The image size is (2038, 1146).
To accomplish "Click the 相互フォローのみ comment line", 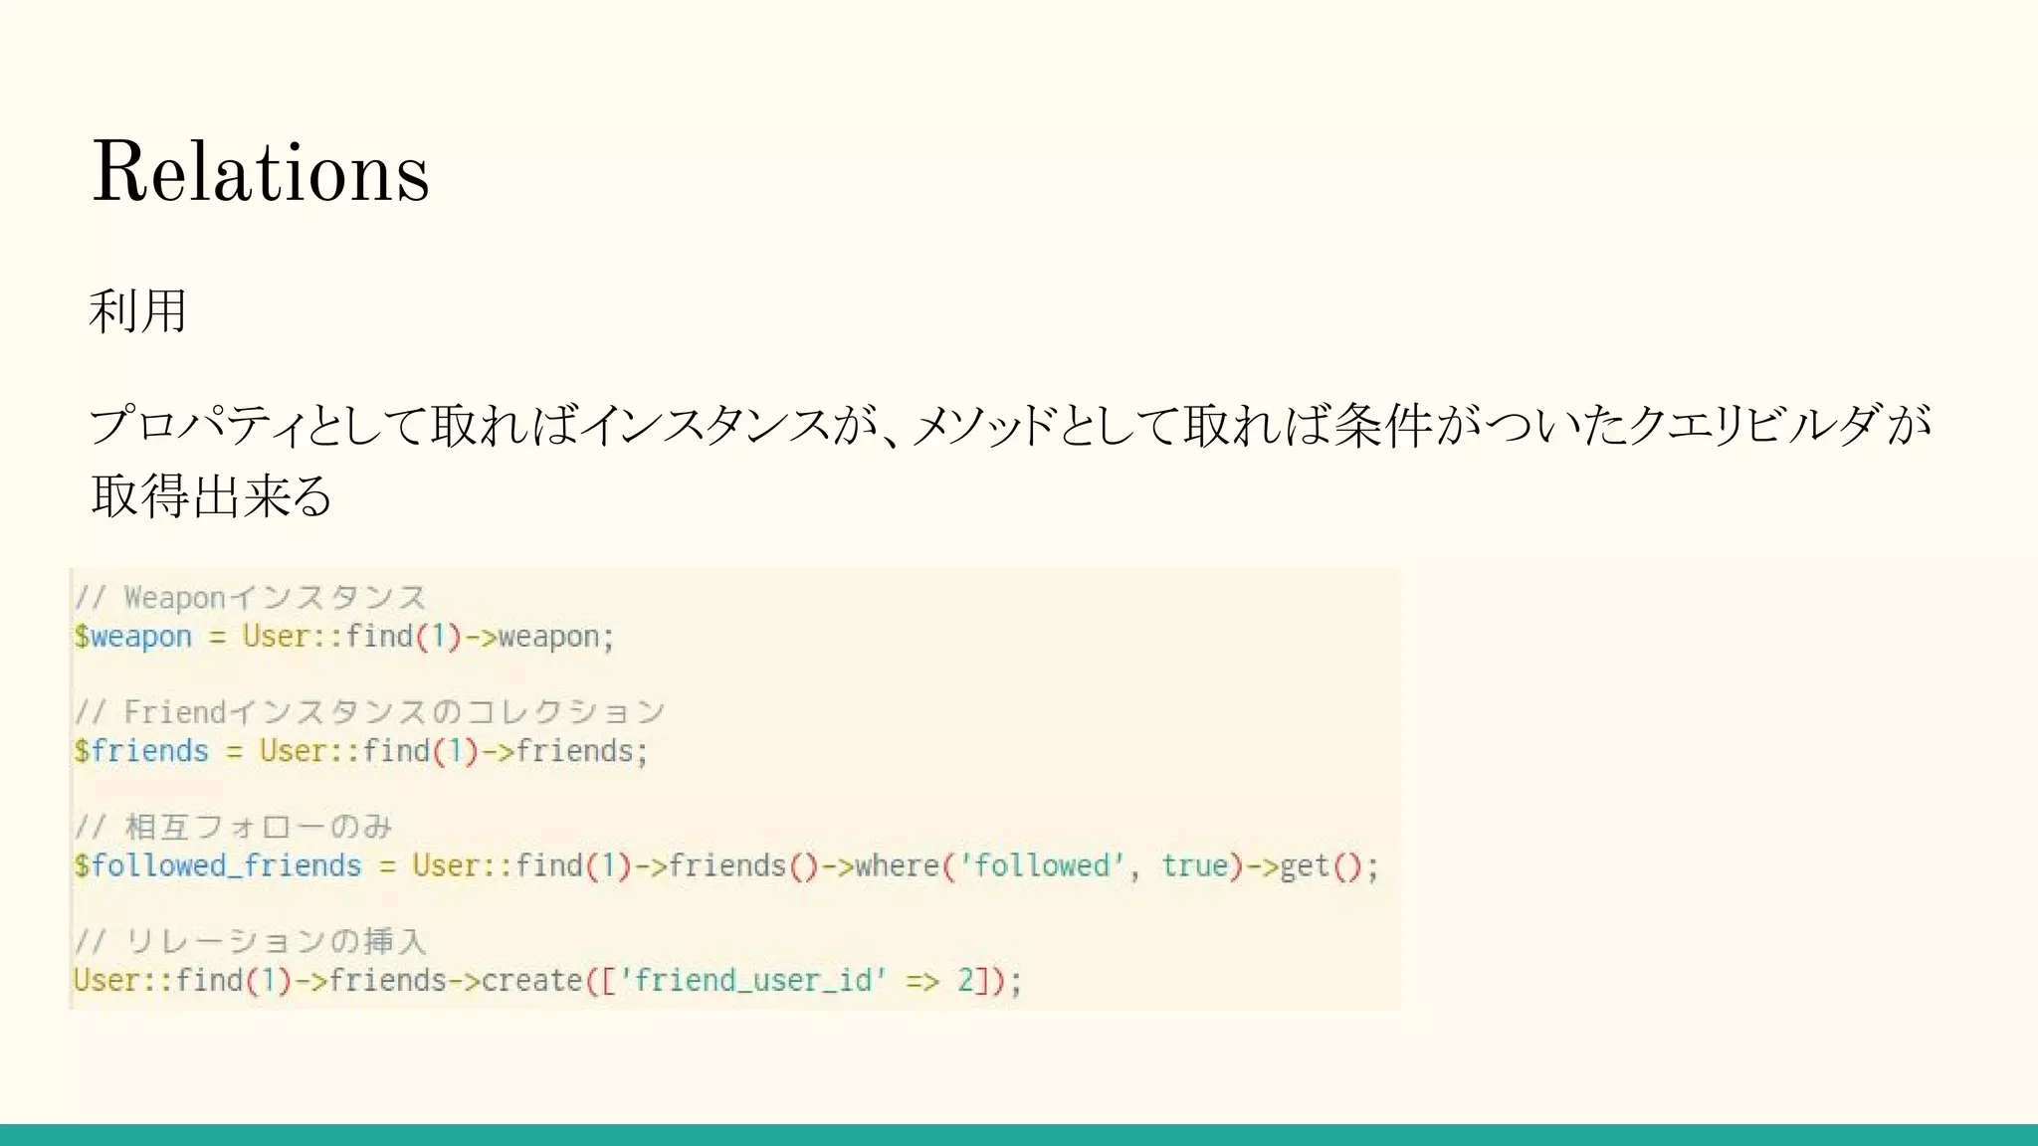I will tap(233, 827).
